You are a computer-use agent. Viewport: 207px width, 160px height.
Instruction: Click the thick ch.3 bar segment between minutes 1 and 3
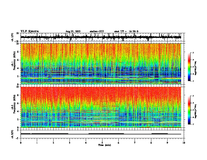[x=50, y=134]
